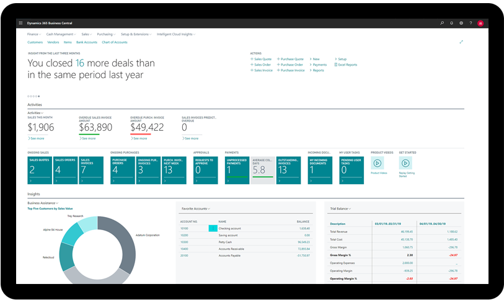Viewport: 504px width, 302px height.
Task: Expand the Favorite Accounts dropdown
Action: click(x=196, y=209)
